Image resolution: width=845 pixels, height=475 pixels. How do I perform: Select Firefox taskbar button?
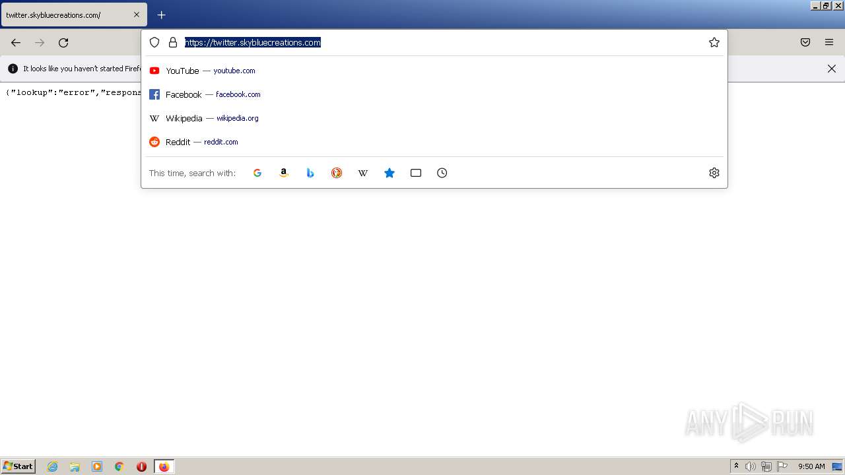(164, 466)
